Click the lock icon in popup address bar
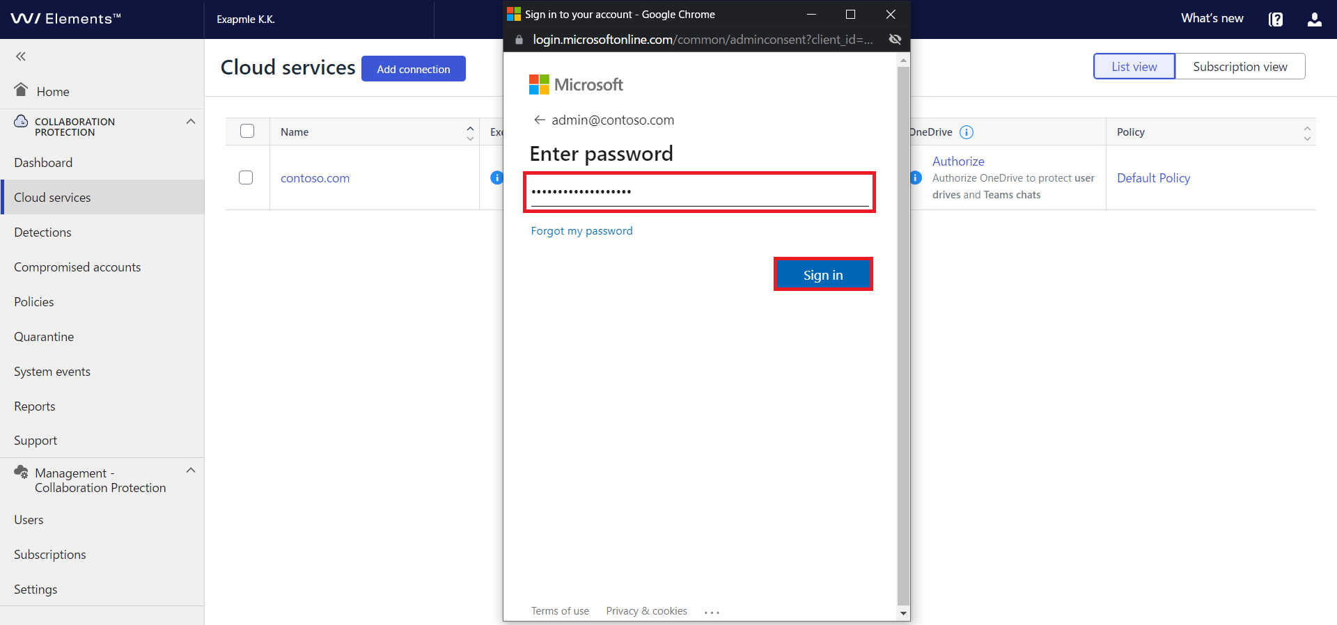This screenshot has height=625, width=1337. click(x=519, y=40)
